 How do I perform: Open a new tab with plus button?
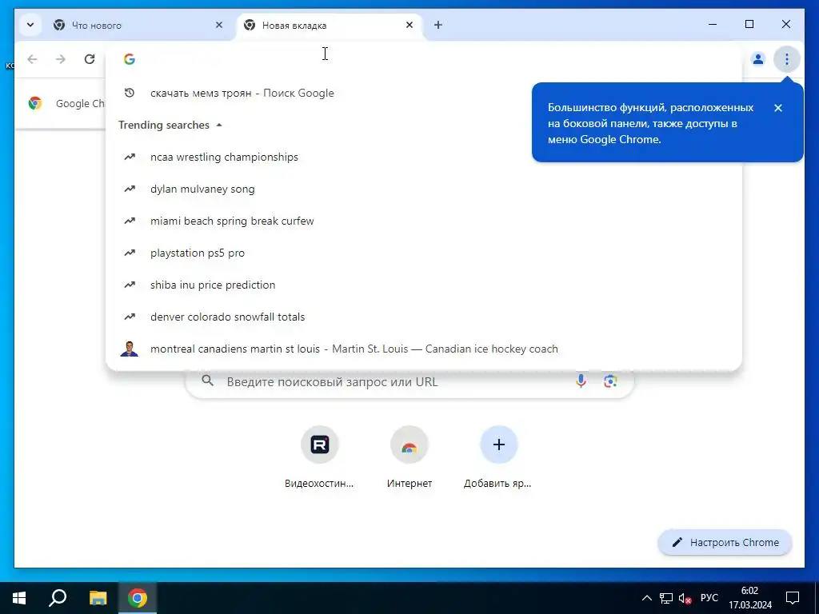[438, 25]
